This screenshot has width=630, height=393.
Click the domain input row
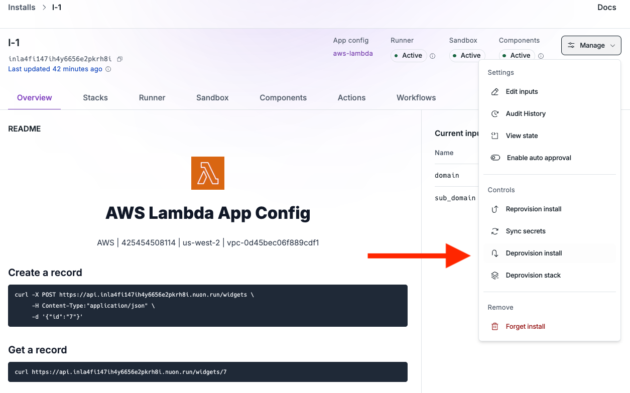[456, 175]
